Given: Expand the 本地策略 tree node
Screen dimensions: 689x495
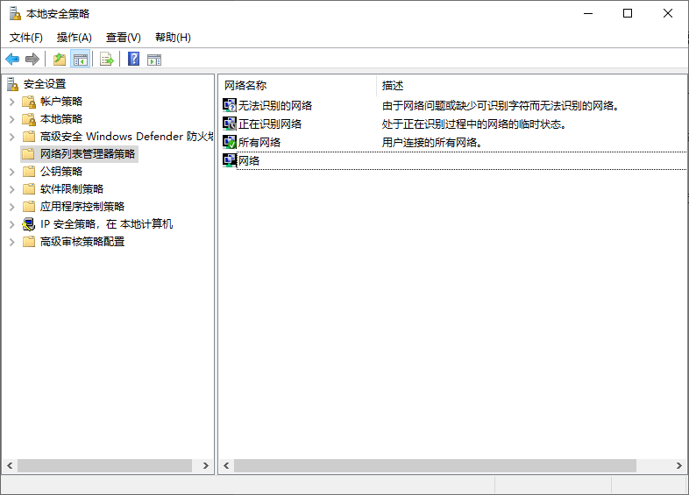Looking at the screenshot, I should 11,119.
